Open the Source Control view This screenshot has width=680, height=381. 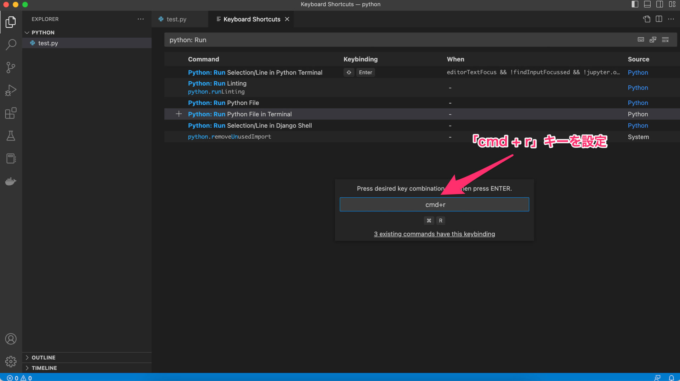(x=11, y=67)
